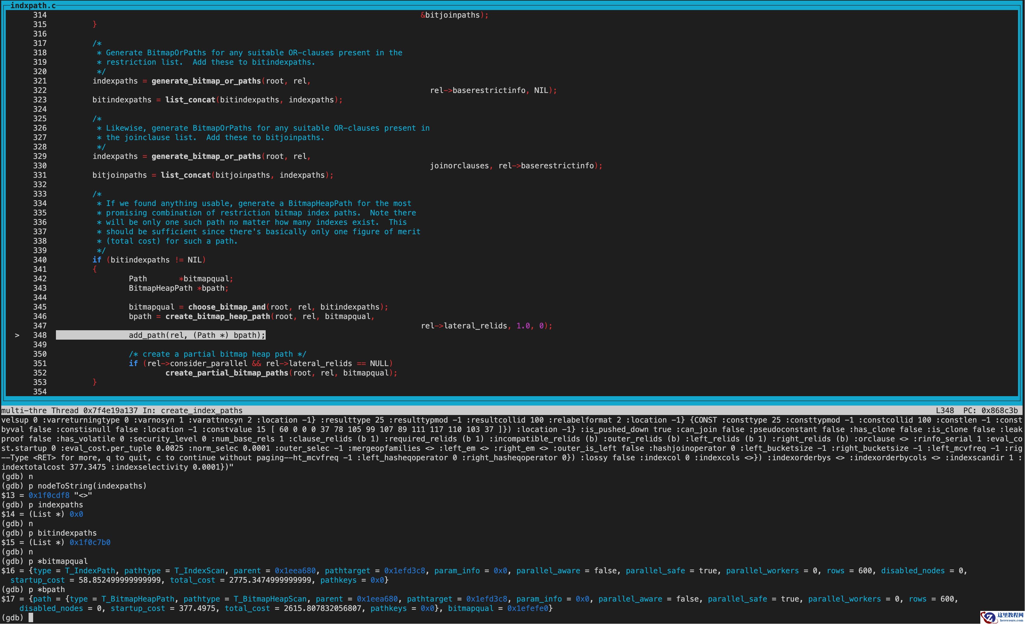Click the list_concat call on line 331
The image size is (1025, 624).
point(185,175)
